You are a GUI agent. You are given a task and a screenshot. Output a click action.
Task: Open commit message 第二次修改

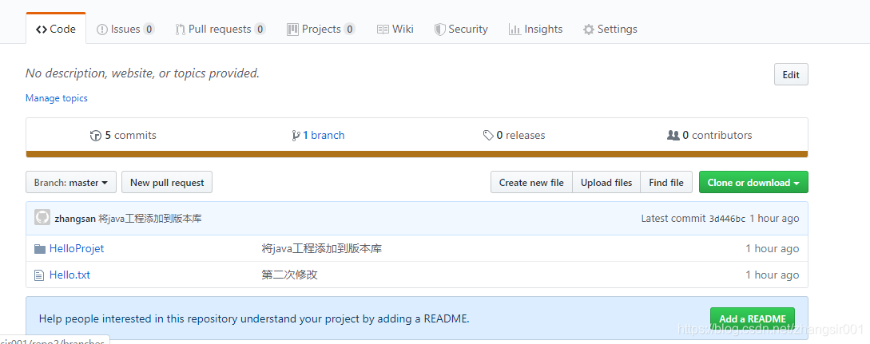(290, 275)
